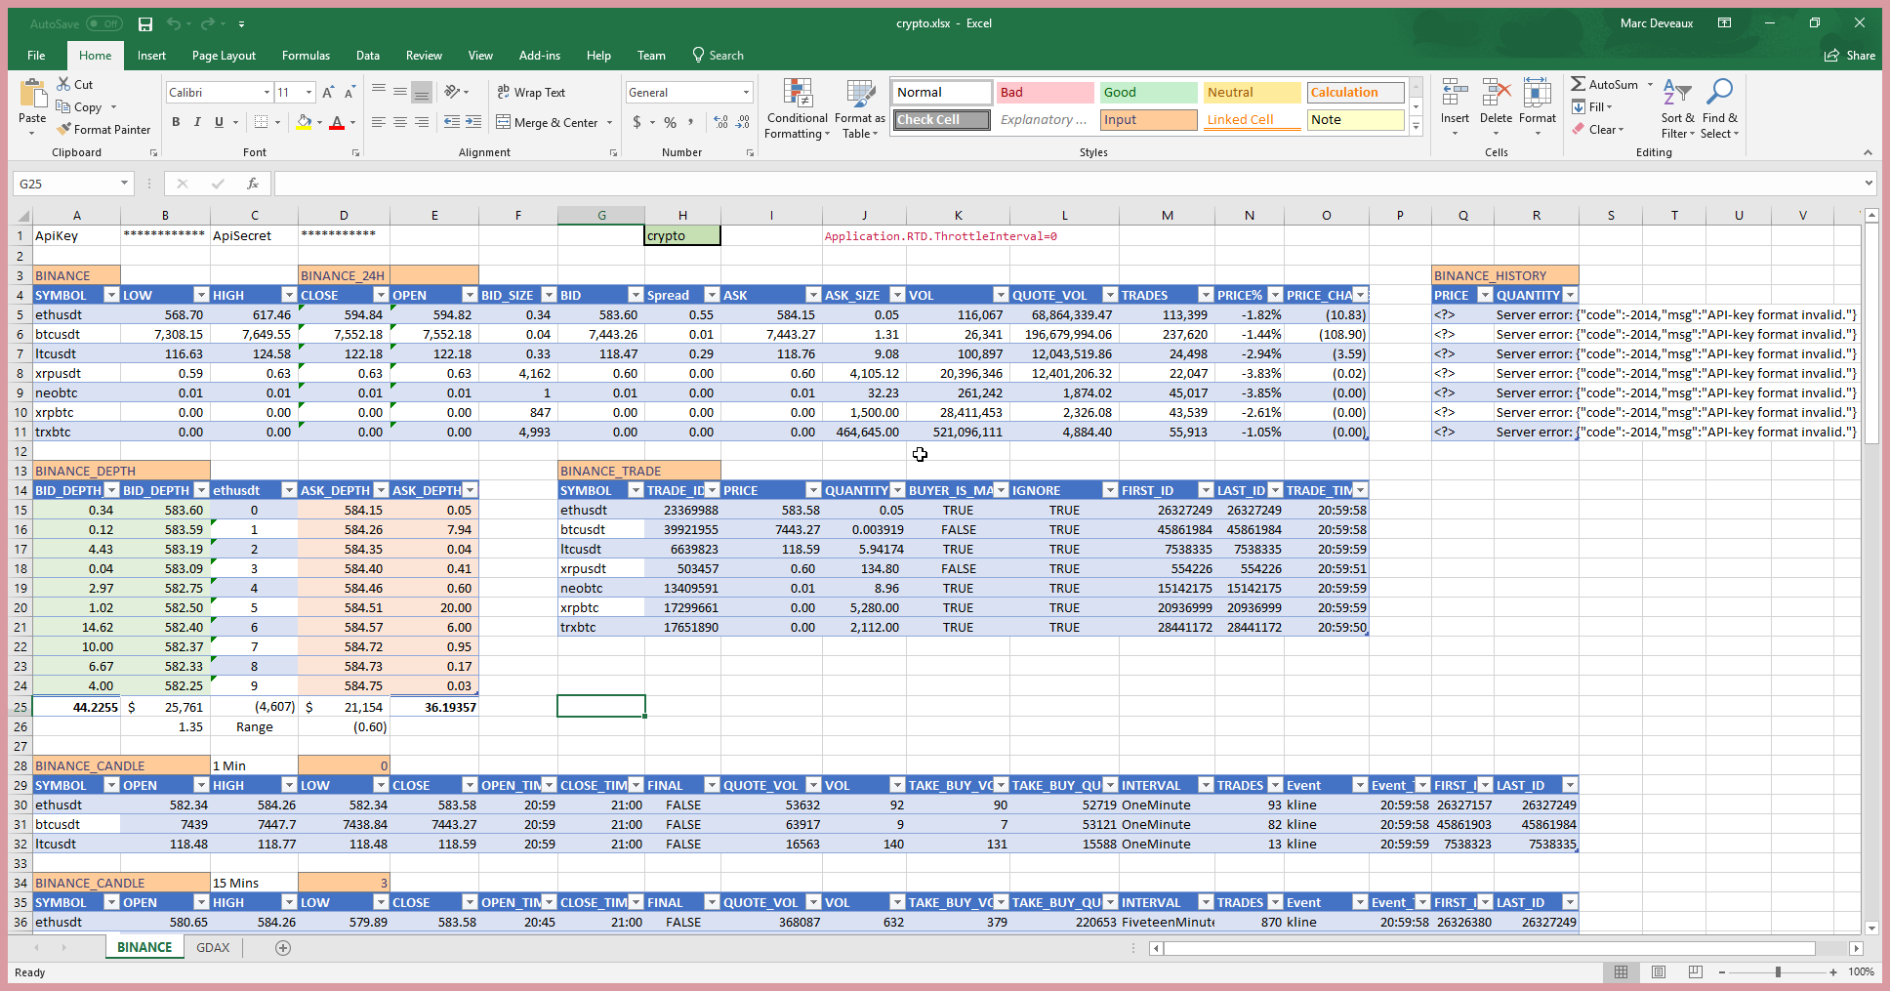This screenshot has width=1890, height=991.
Task: Click the Font Color letter A
Action: pyautogui.click(x=337, y=122)
